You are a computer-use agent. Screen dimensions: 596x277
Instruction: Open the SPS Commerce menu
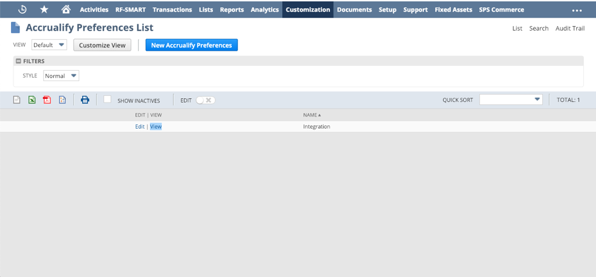[x=501, y=10]
